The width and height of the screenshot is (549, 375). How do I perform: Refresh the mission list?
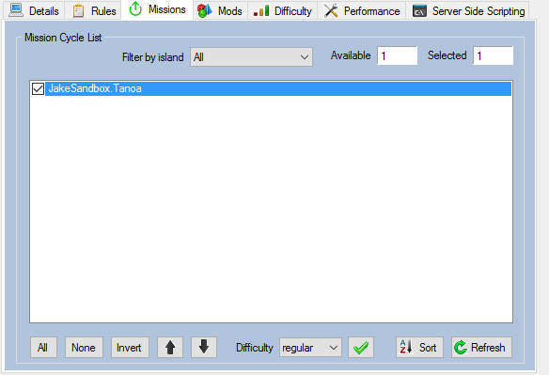coord(481,348)
